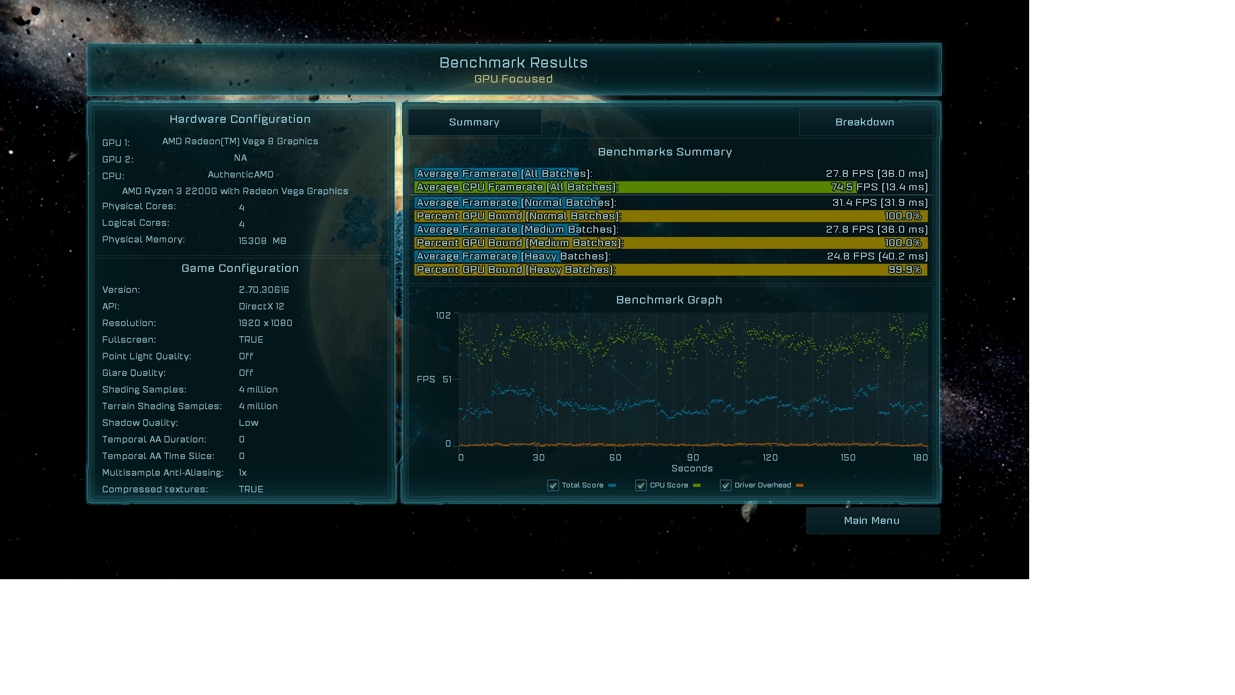Click the Benchmark Results header title
The image size is (1235, 695).
coord(514,63)
